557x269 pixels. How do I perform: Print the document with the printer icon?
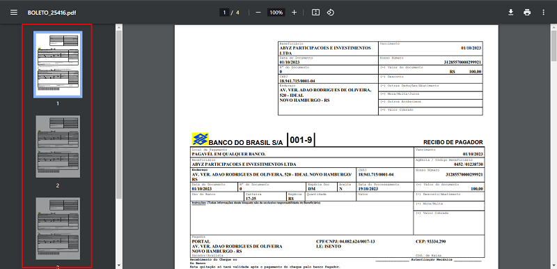(527, 13)
